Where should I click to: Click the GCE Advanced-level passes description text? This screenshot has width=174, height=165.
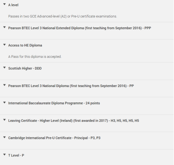[x=62, y=16]
